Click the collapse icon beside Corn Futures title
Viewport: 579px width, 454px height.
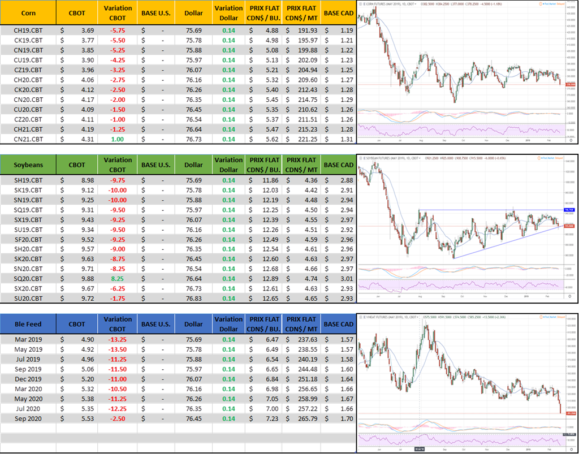(361, 5)
